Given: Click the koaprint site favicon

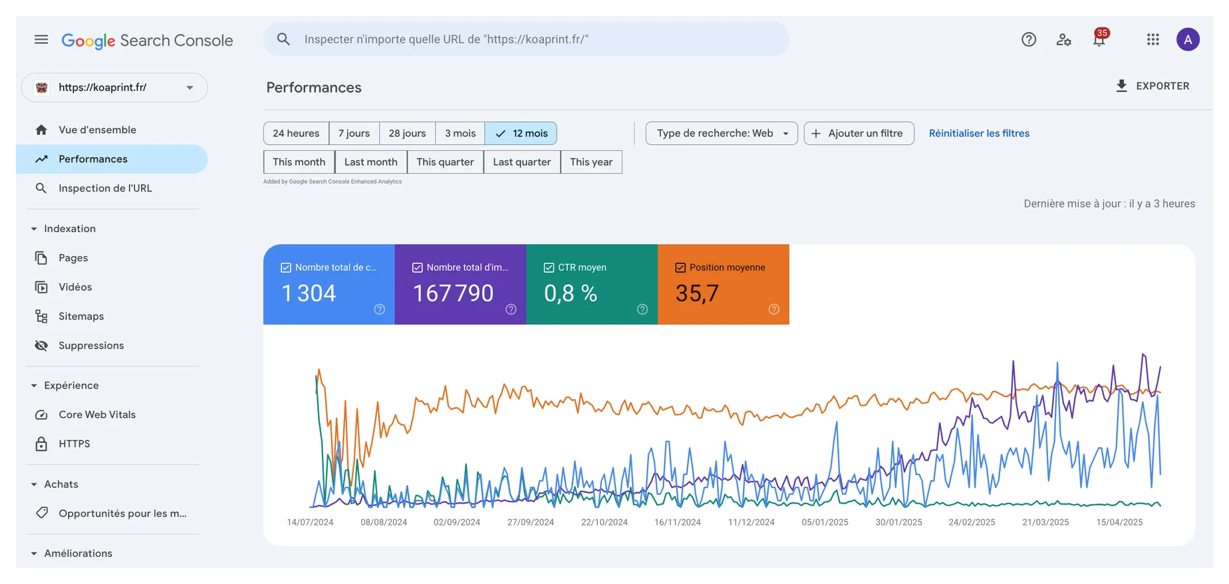Looking at the screenshot, I should [42, 87].
